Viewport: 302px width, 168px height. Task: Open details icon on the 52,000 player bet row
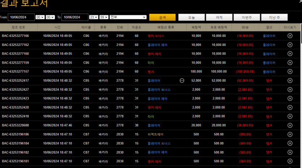pos(182,81)
